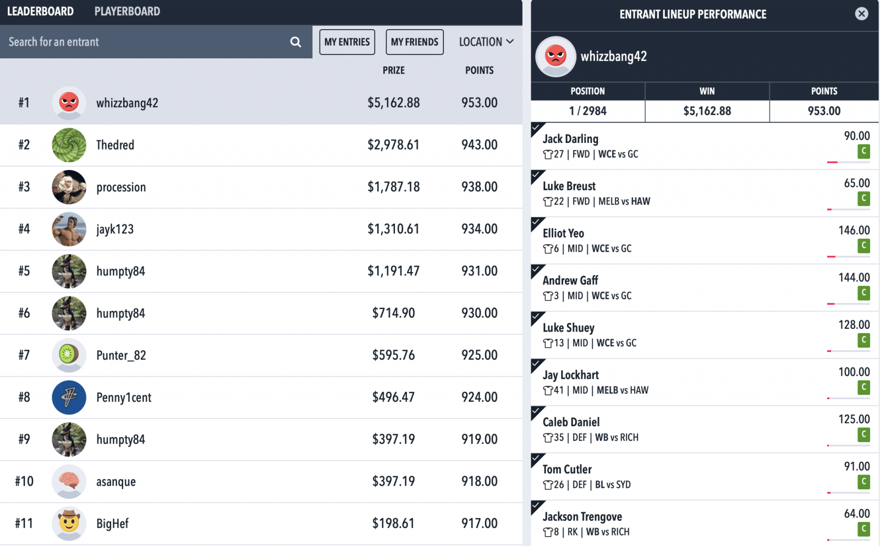Toggle the checkmark on Luke Breust's row

(x=537, y=176)
